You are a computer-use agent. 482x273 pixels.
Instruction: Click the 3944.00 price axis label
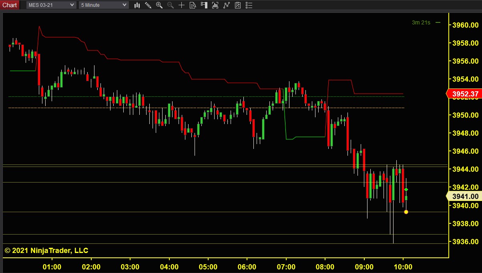click(465, 169)
